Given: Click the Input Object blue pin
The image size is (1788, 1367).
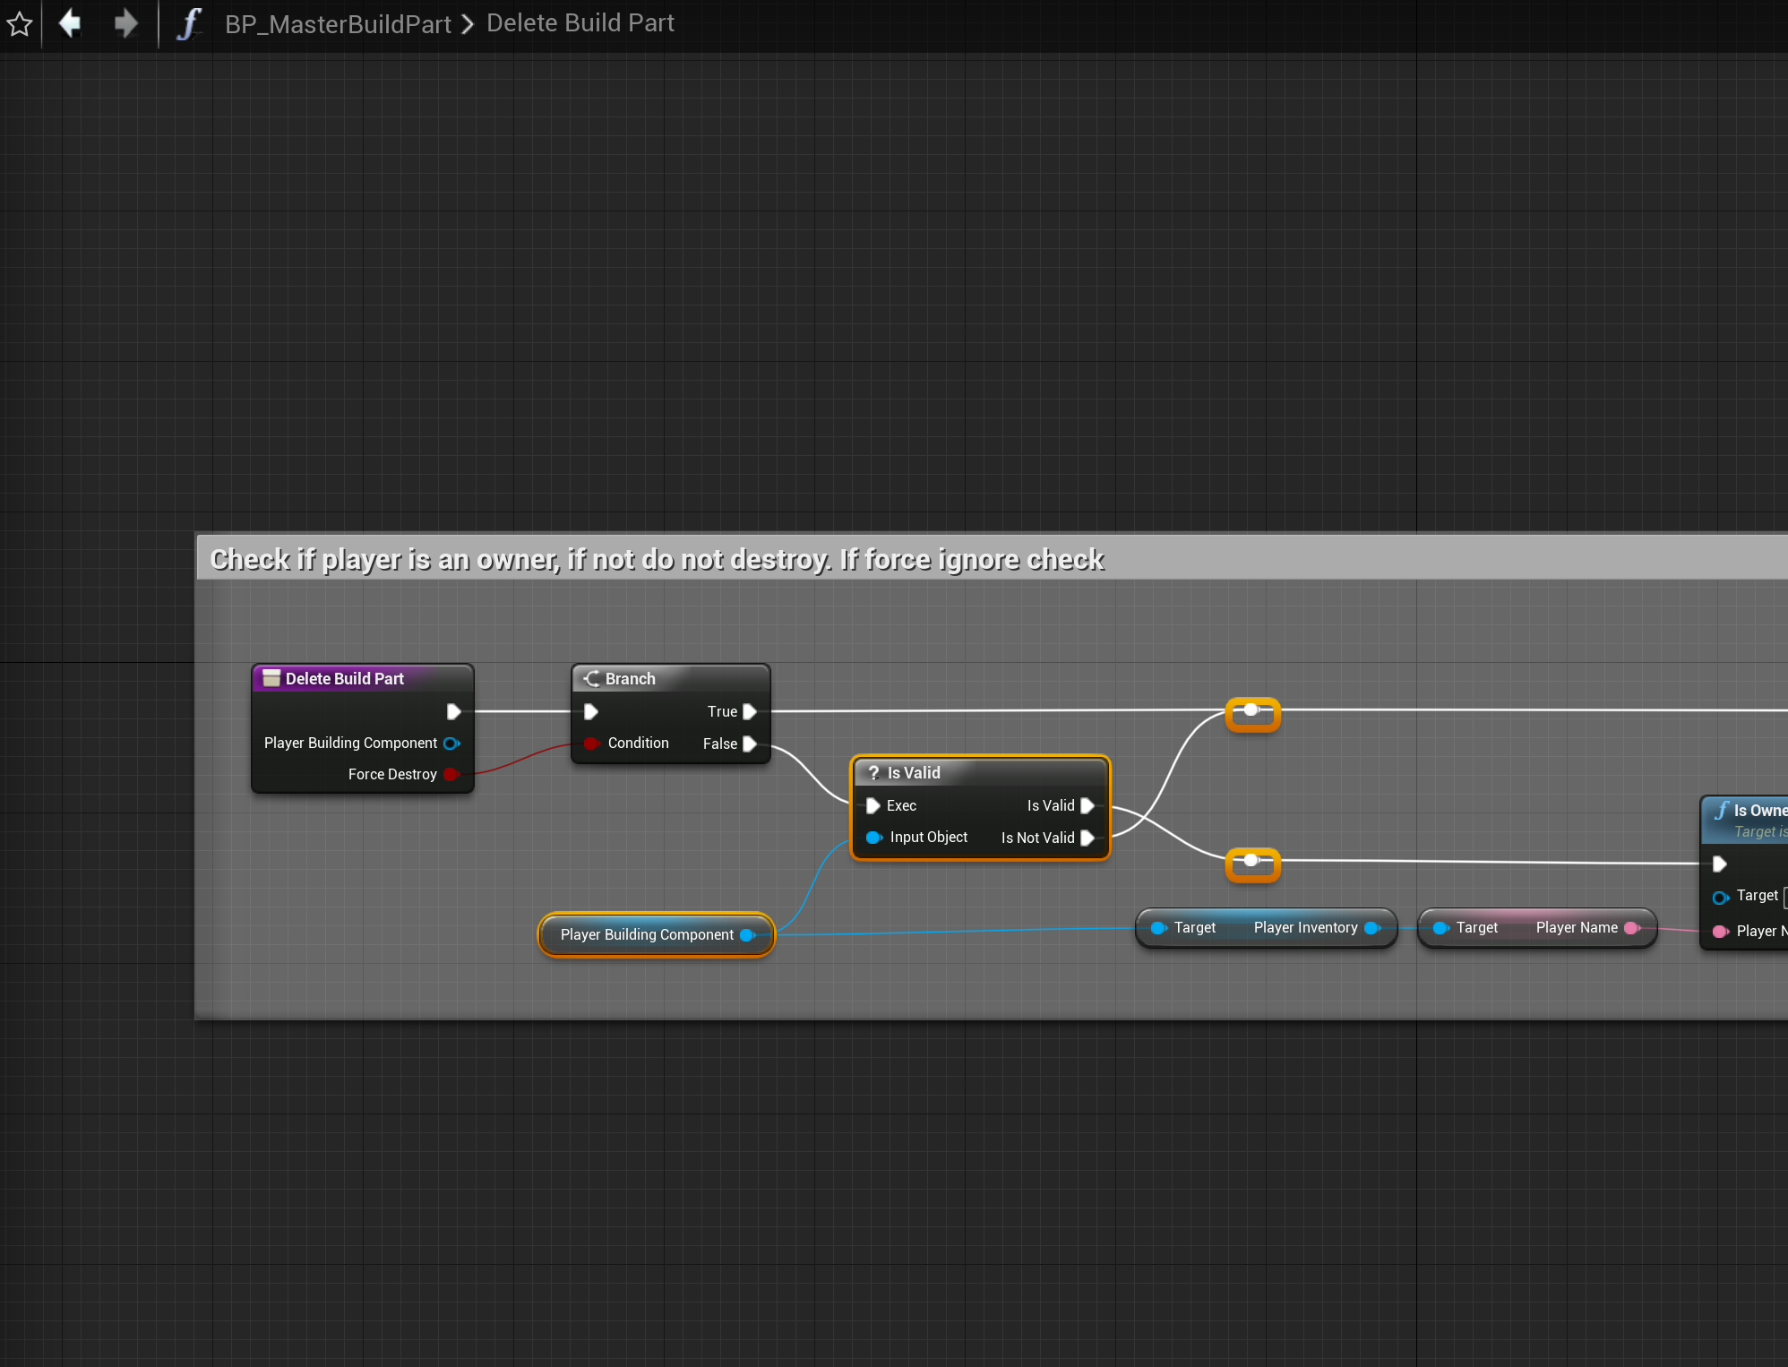Looking at the screenshot, I should 873,838.
